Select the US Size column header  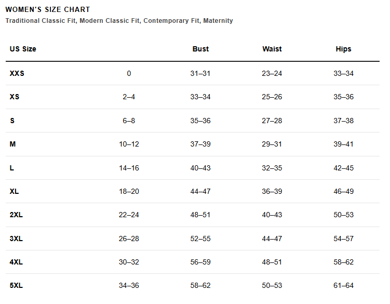coord(23,49)
